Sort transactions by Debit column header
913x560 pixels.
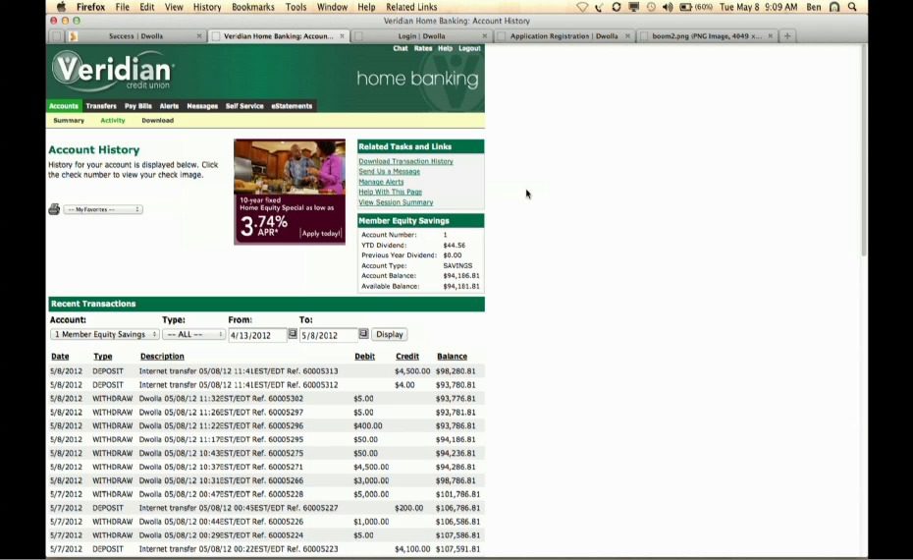click(364, 356)
